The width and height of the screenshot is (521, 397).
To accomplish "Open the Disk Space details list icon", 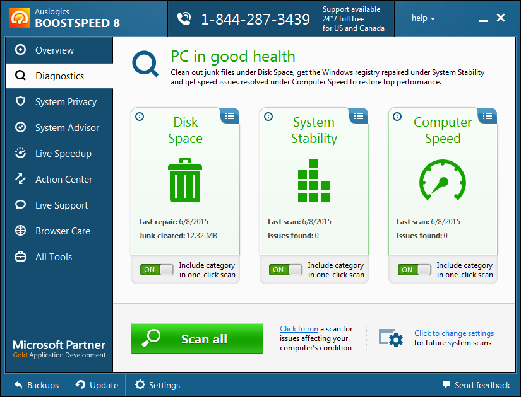I will (x=230, y=116).
